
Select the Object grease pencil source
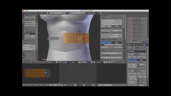(117, 42)
